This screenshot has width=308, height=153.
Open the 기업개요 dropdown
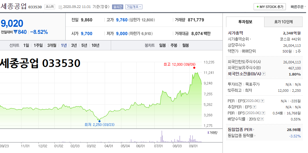134,7
